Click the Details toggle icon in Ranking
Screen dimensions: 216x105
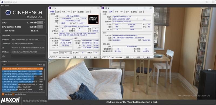(44, 65)
